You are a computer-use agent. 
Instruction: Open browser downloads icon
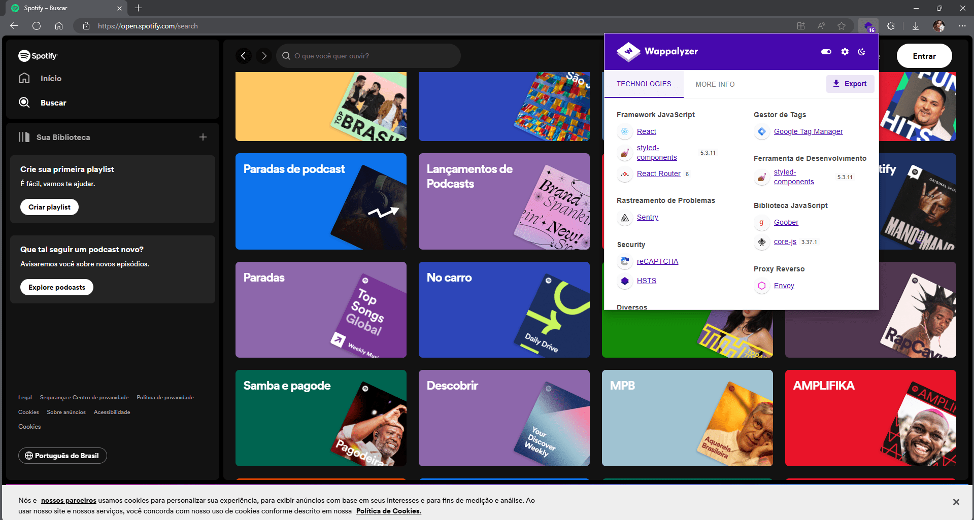point(916,26)
